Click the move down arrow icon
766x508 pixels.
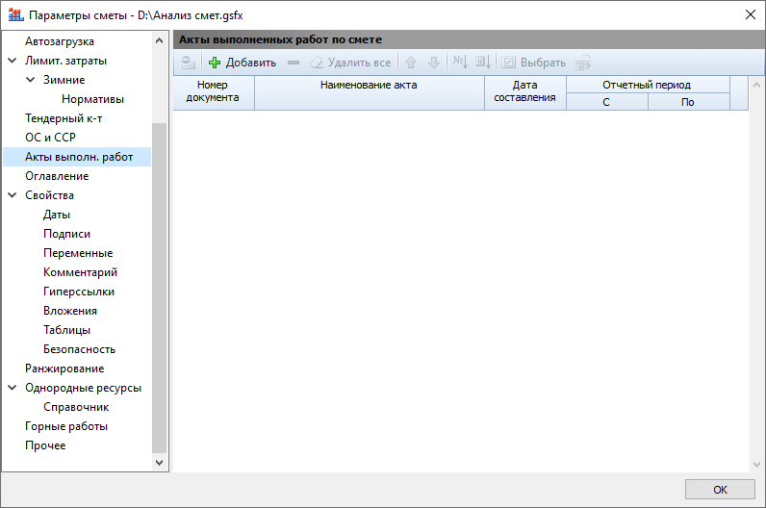[434, 63]
